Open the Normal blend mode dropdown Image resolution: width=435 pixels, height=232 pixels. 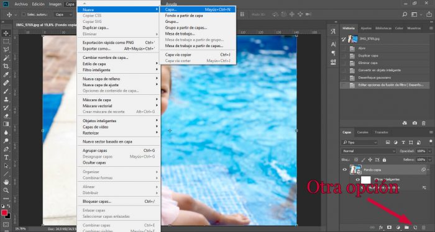pos(369,151)
